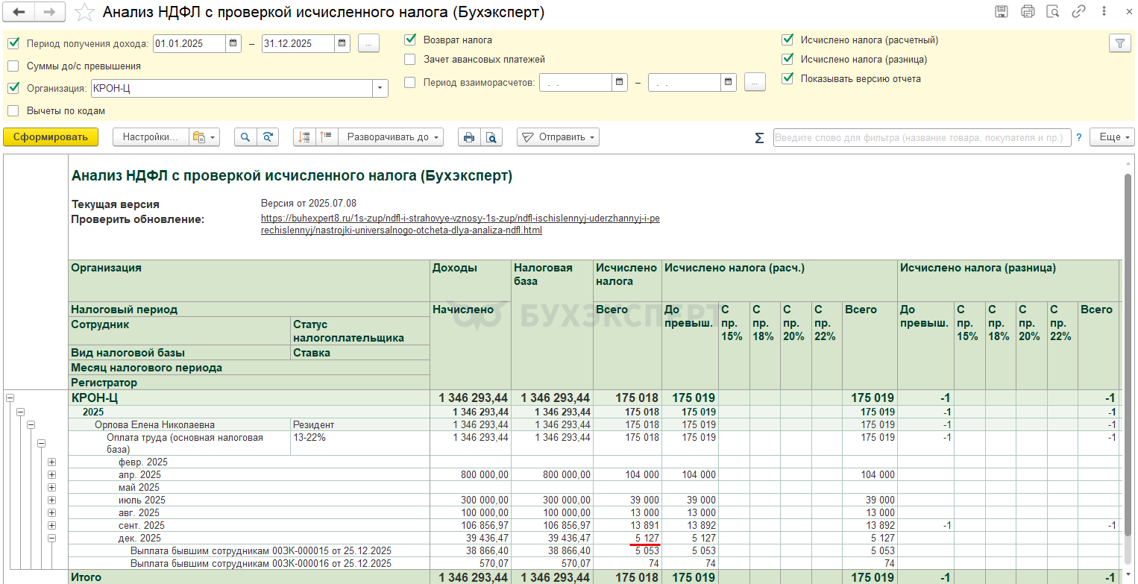Toggle the Организация checkbox
The image size is (1138, 584).
(13, 88)
